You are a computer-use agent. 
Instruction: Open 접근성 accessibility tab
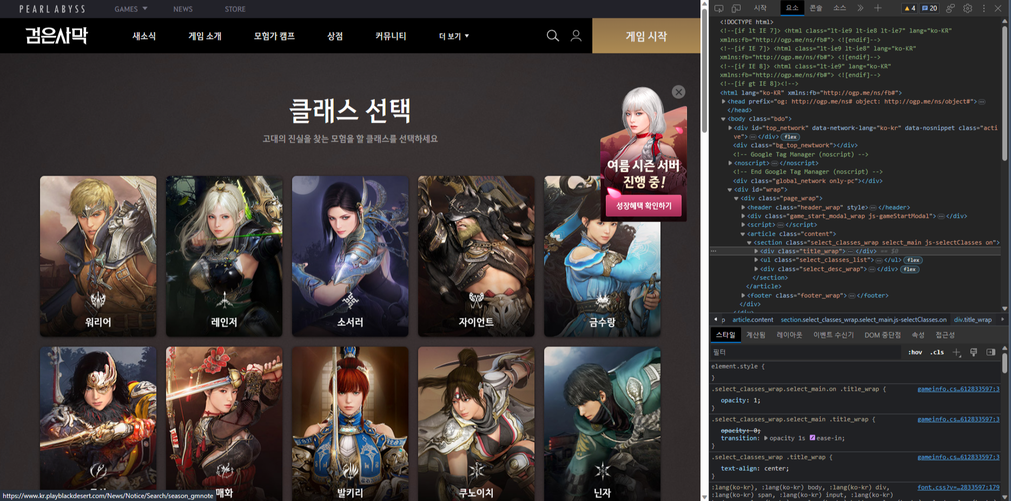click(x=945, y=335)
